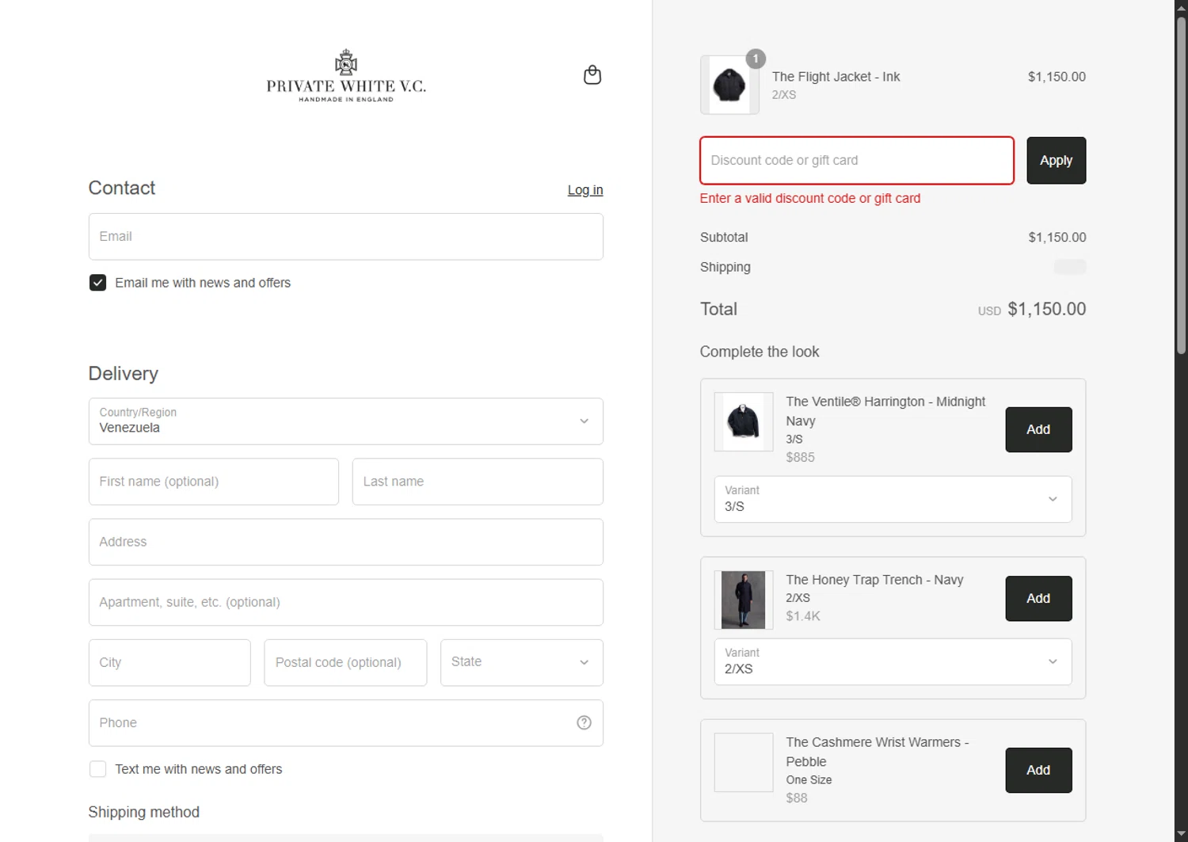Click the Honey Trap Trench price $1.4K

(803, 616)
